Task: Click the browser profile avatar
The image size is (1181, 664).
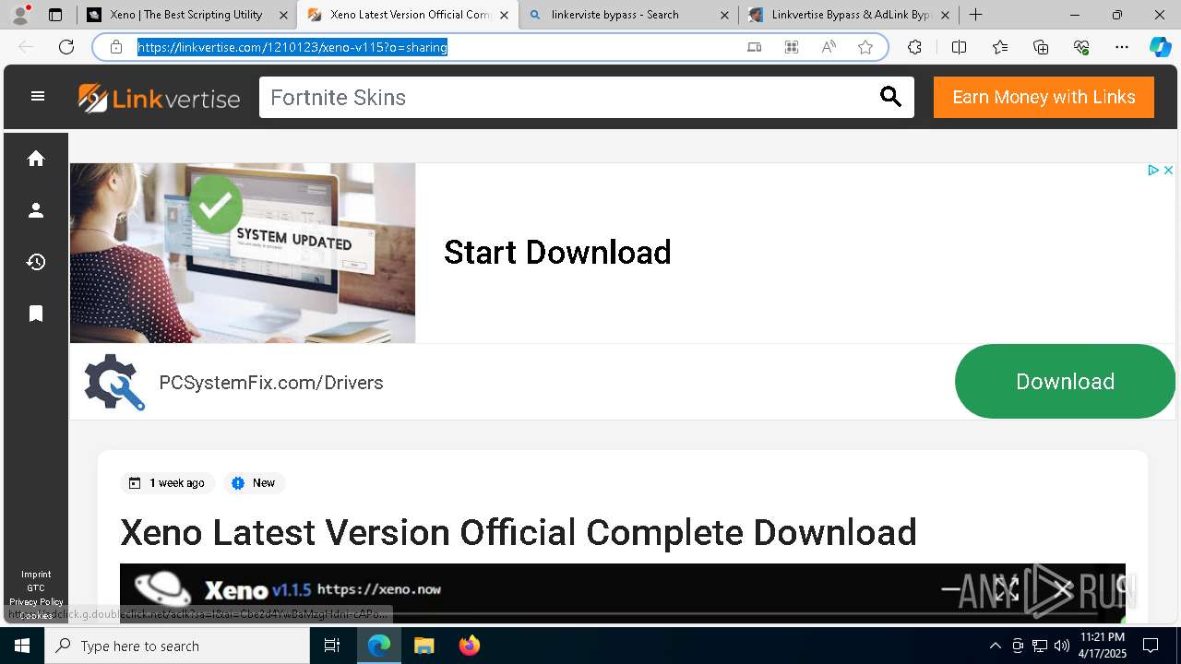Action: pos(20,14)
